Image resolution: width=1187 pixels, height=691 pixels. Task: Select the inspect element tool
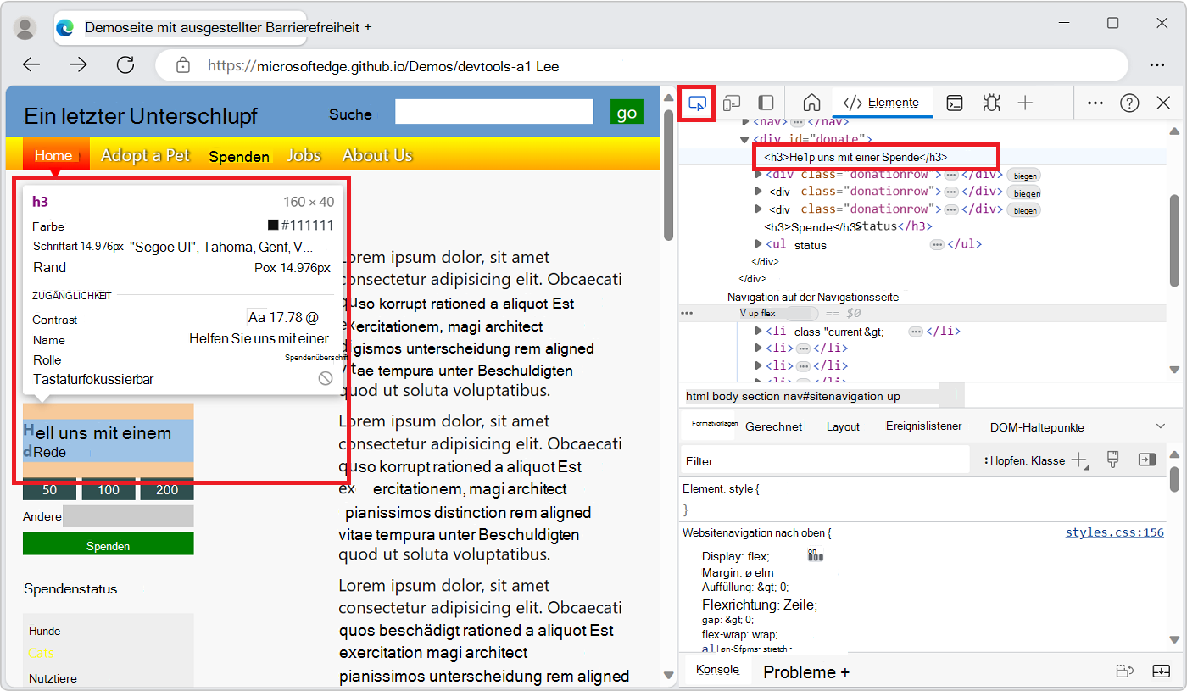(696, 102)
